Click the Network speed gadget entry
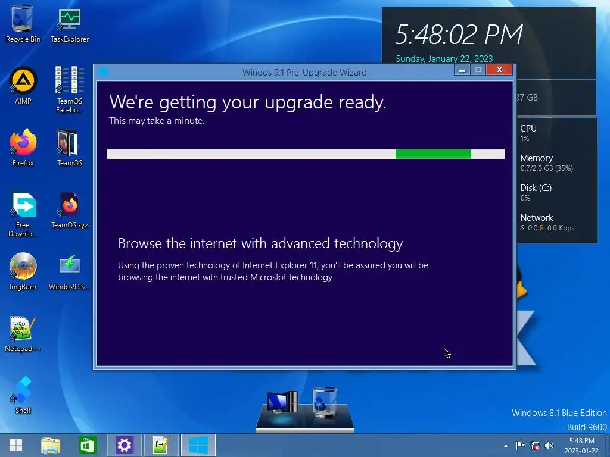This screenshot has height=457, width=610. click(547, 223)
